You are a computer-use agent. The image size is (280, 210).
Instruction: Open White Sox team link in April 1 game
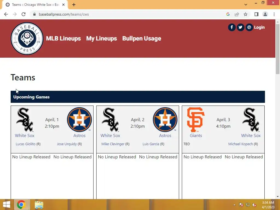tap(25, 136)
